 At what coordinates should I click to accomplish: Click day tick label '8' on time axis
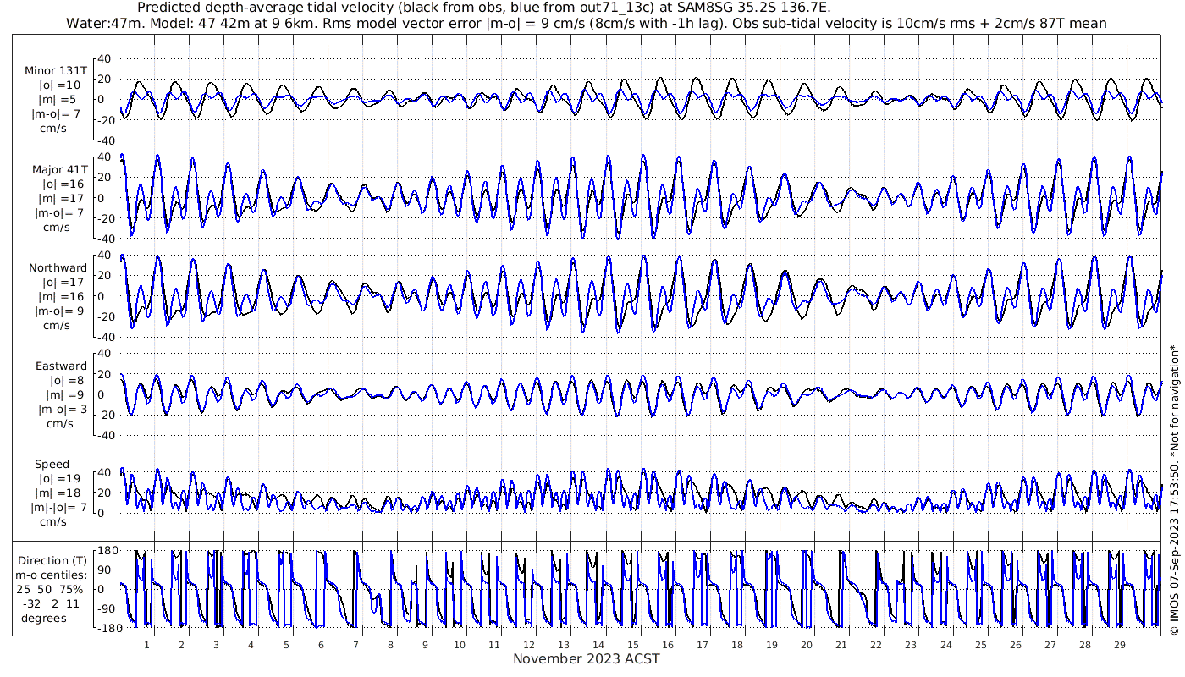(390, 644)
